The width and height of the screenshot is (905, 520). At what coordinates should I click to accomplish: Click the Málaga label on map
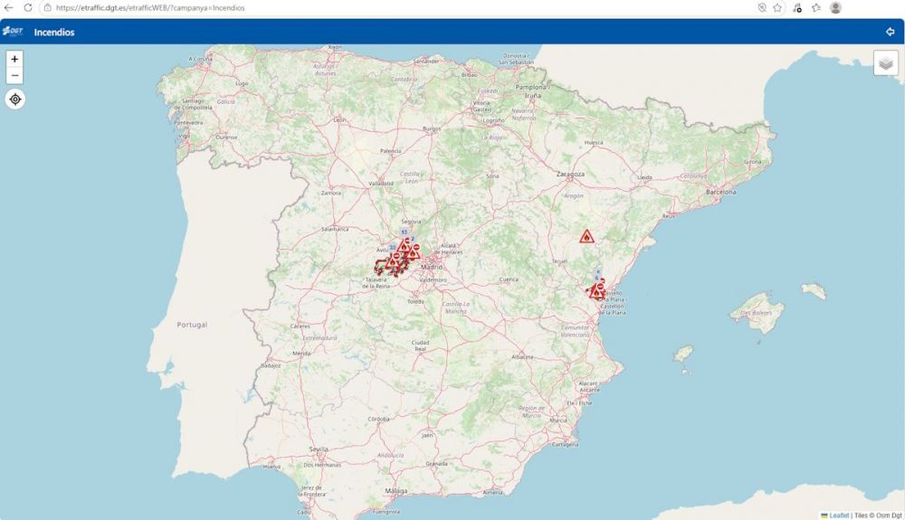pyautogui.click(x=396, y=490)
